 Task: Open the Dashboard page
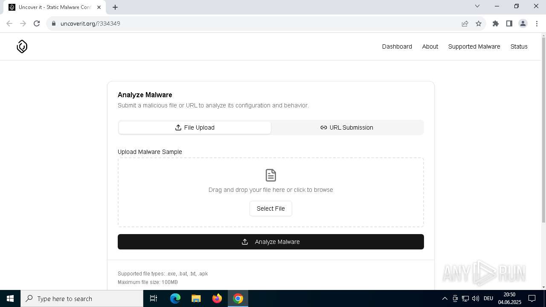click(397, 46)
